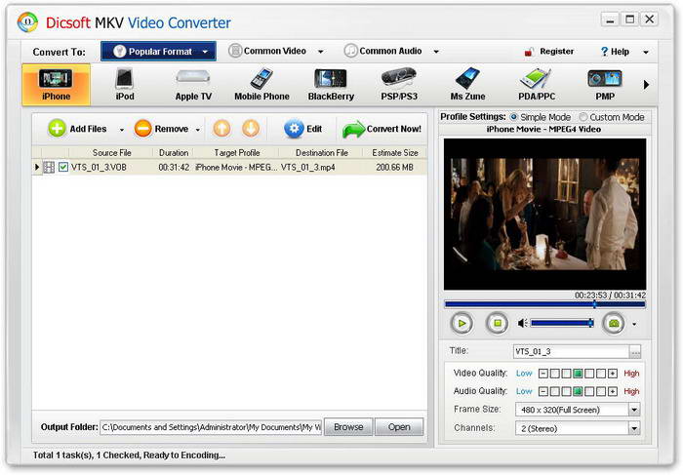Browse for an output folder

point(348,427)
